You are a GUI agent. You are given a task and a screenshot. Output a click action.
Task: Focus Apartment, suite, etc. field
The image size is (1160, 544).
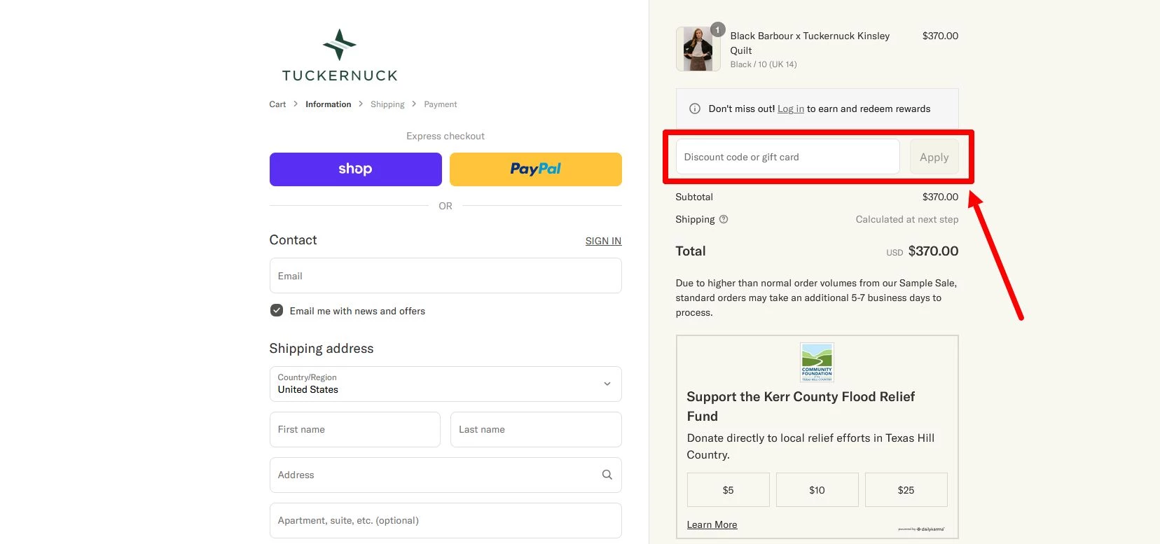point(446,520)
